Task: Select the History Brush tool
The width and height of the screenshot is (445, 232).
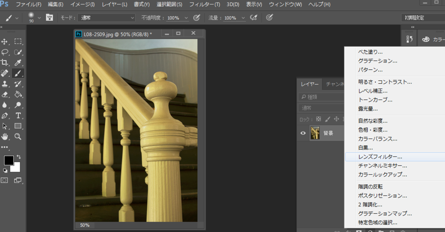Action: point(18,84)
